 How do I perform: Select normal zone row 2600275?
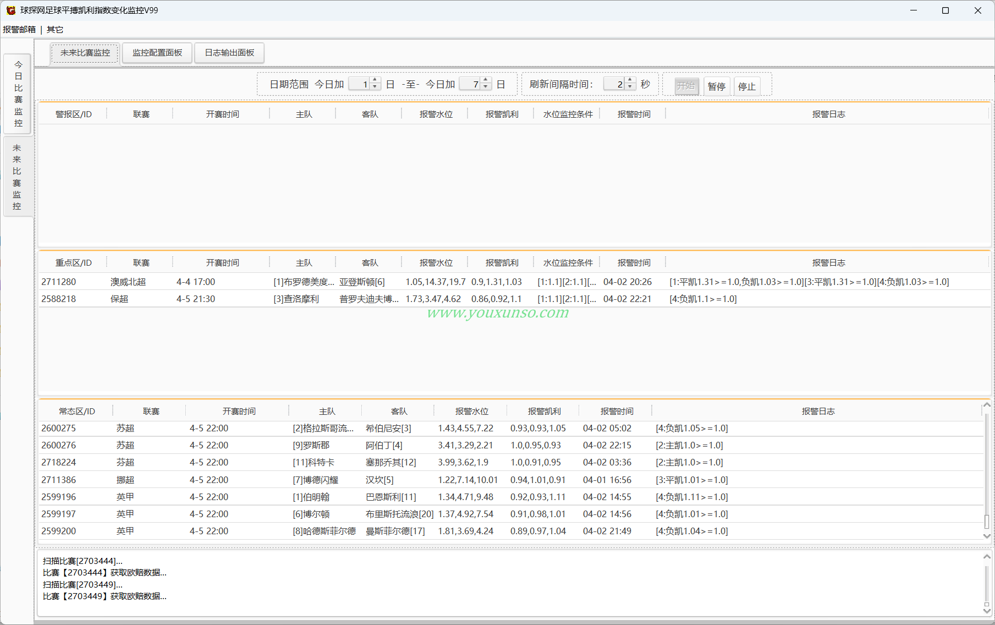(x=511, y=428)
